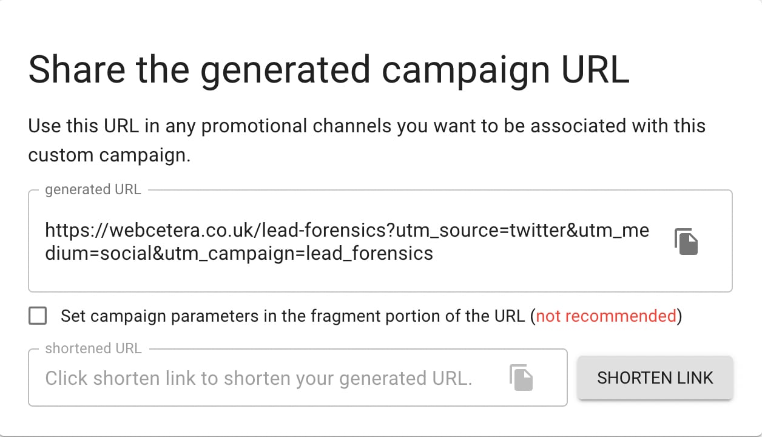Image resolution: width=762 pixels, height=437 pixels.
Task: Click the "custom campaign." description line
Action: pyautogui.click(x=109, y=155)
